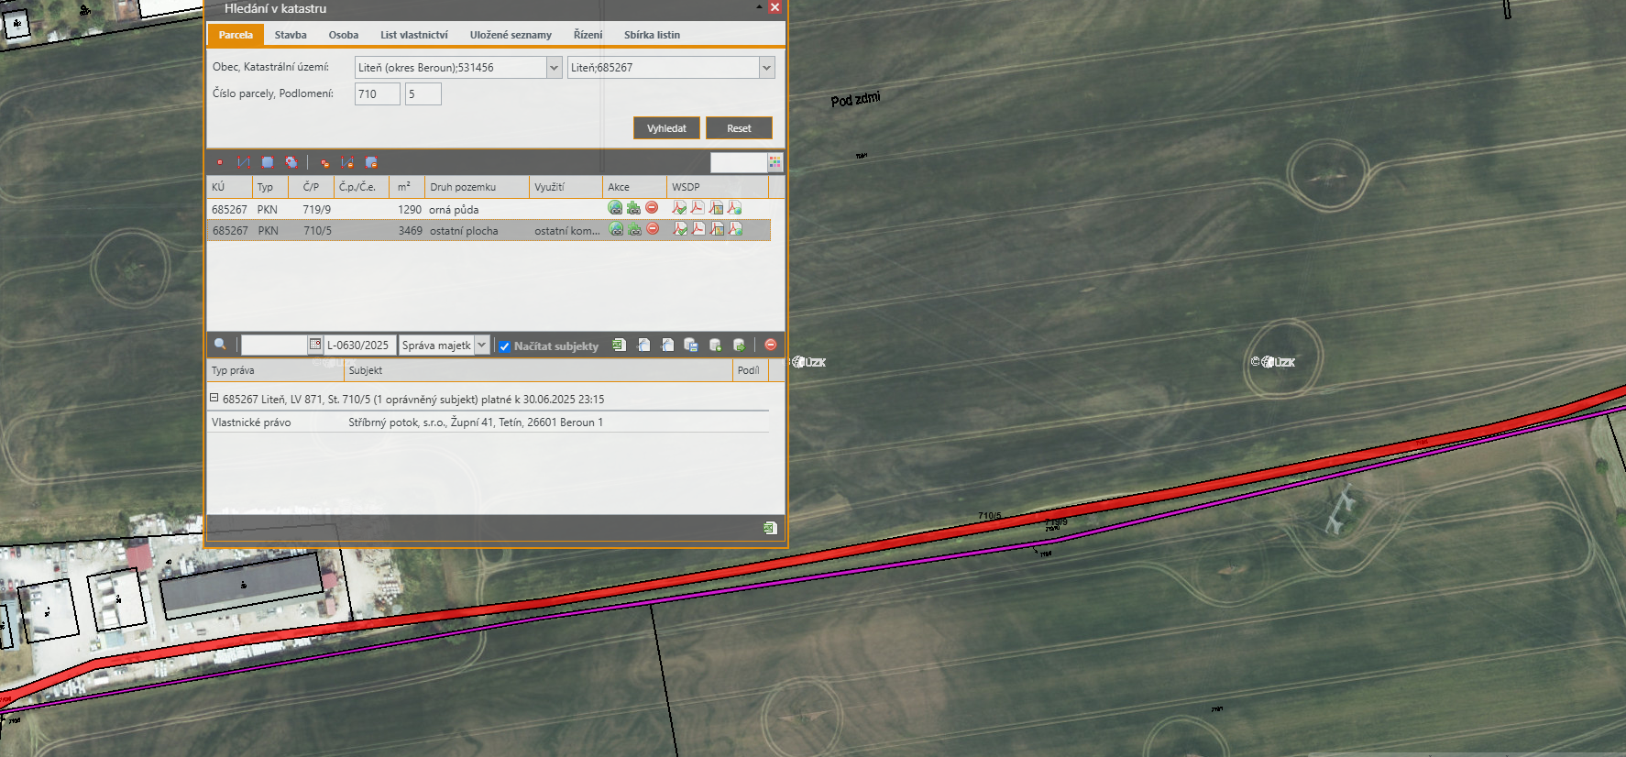
Task: Click the parcel number field containing 710
Action: coord(377,94)
